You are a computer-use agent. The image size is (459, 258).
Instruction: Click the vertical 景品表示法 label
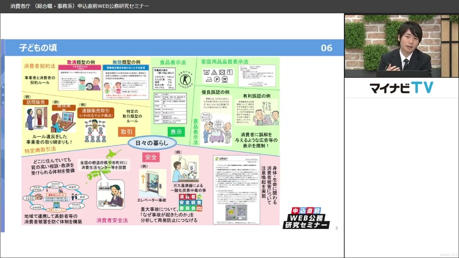click(x=195, y=132)
